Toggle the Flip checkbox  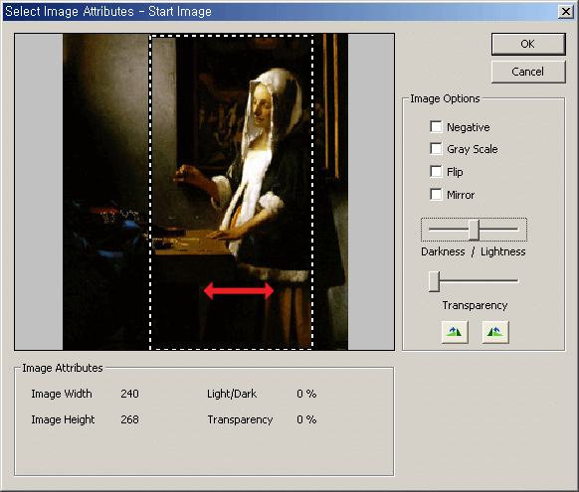[x=436, y=172]
